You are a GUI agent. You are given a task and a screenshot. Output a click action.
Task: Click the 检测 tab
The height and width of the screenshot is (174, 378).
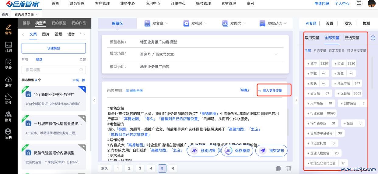pyautogui.click(x=366, y=23)
